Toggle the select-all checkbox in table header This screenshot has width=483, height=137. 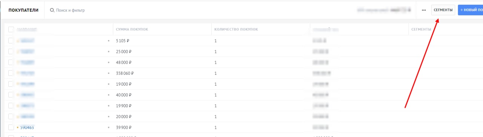[x=11, y=29]
